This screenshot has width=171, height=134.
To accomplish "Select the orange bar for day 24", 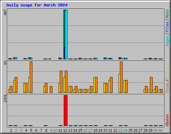I will click(126, 86).
